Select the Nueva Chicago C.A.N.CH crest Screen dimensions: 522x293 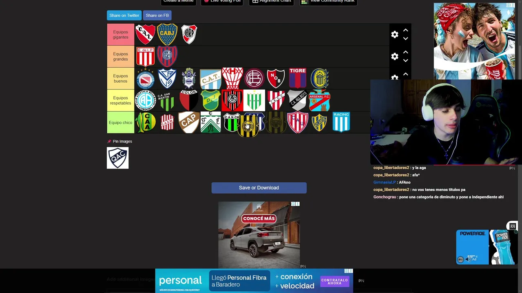point(231,122)
